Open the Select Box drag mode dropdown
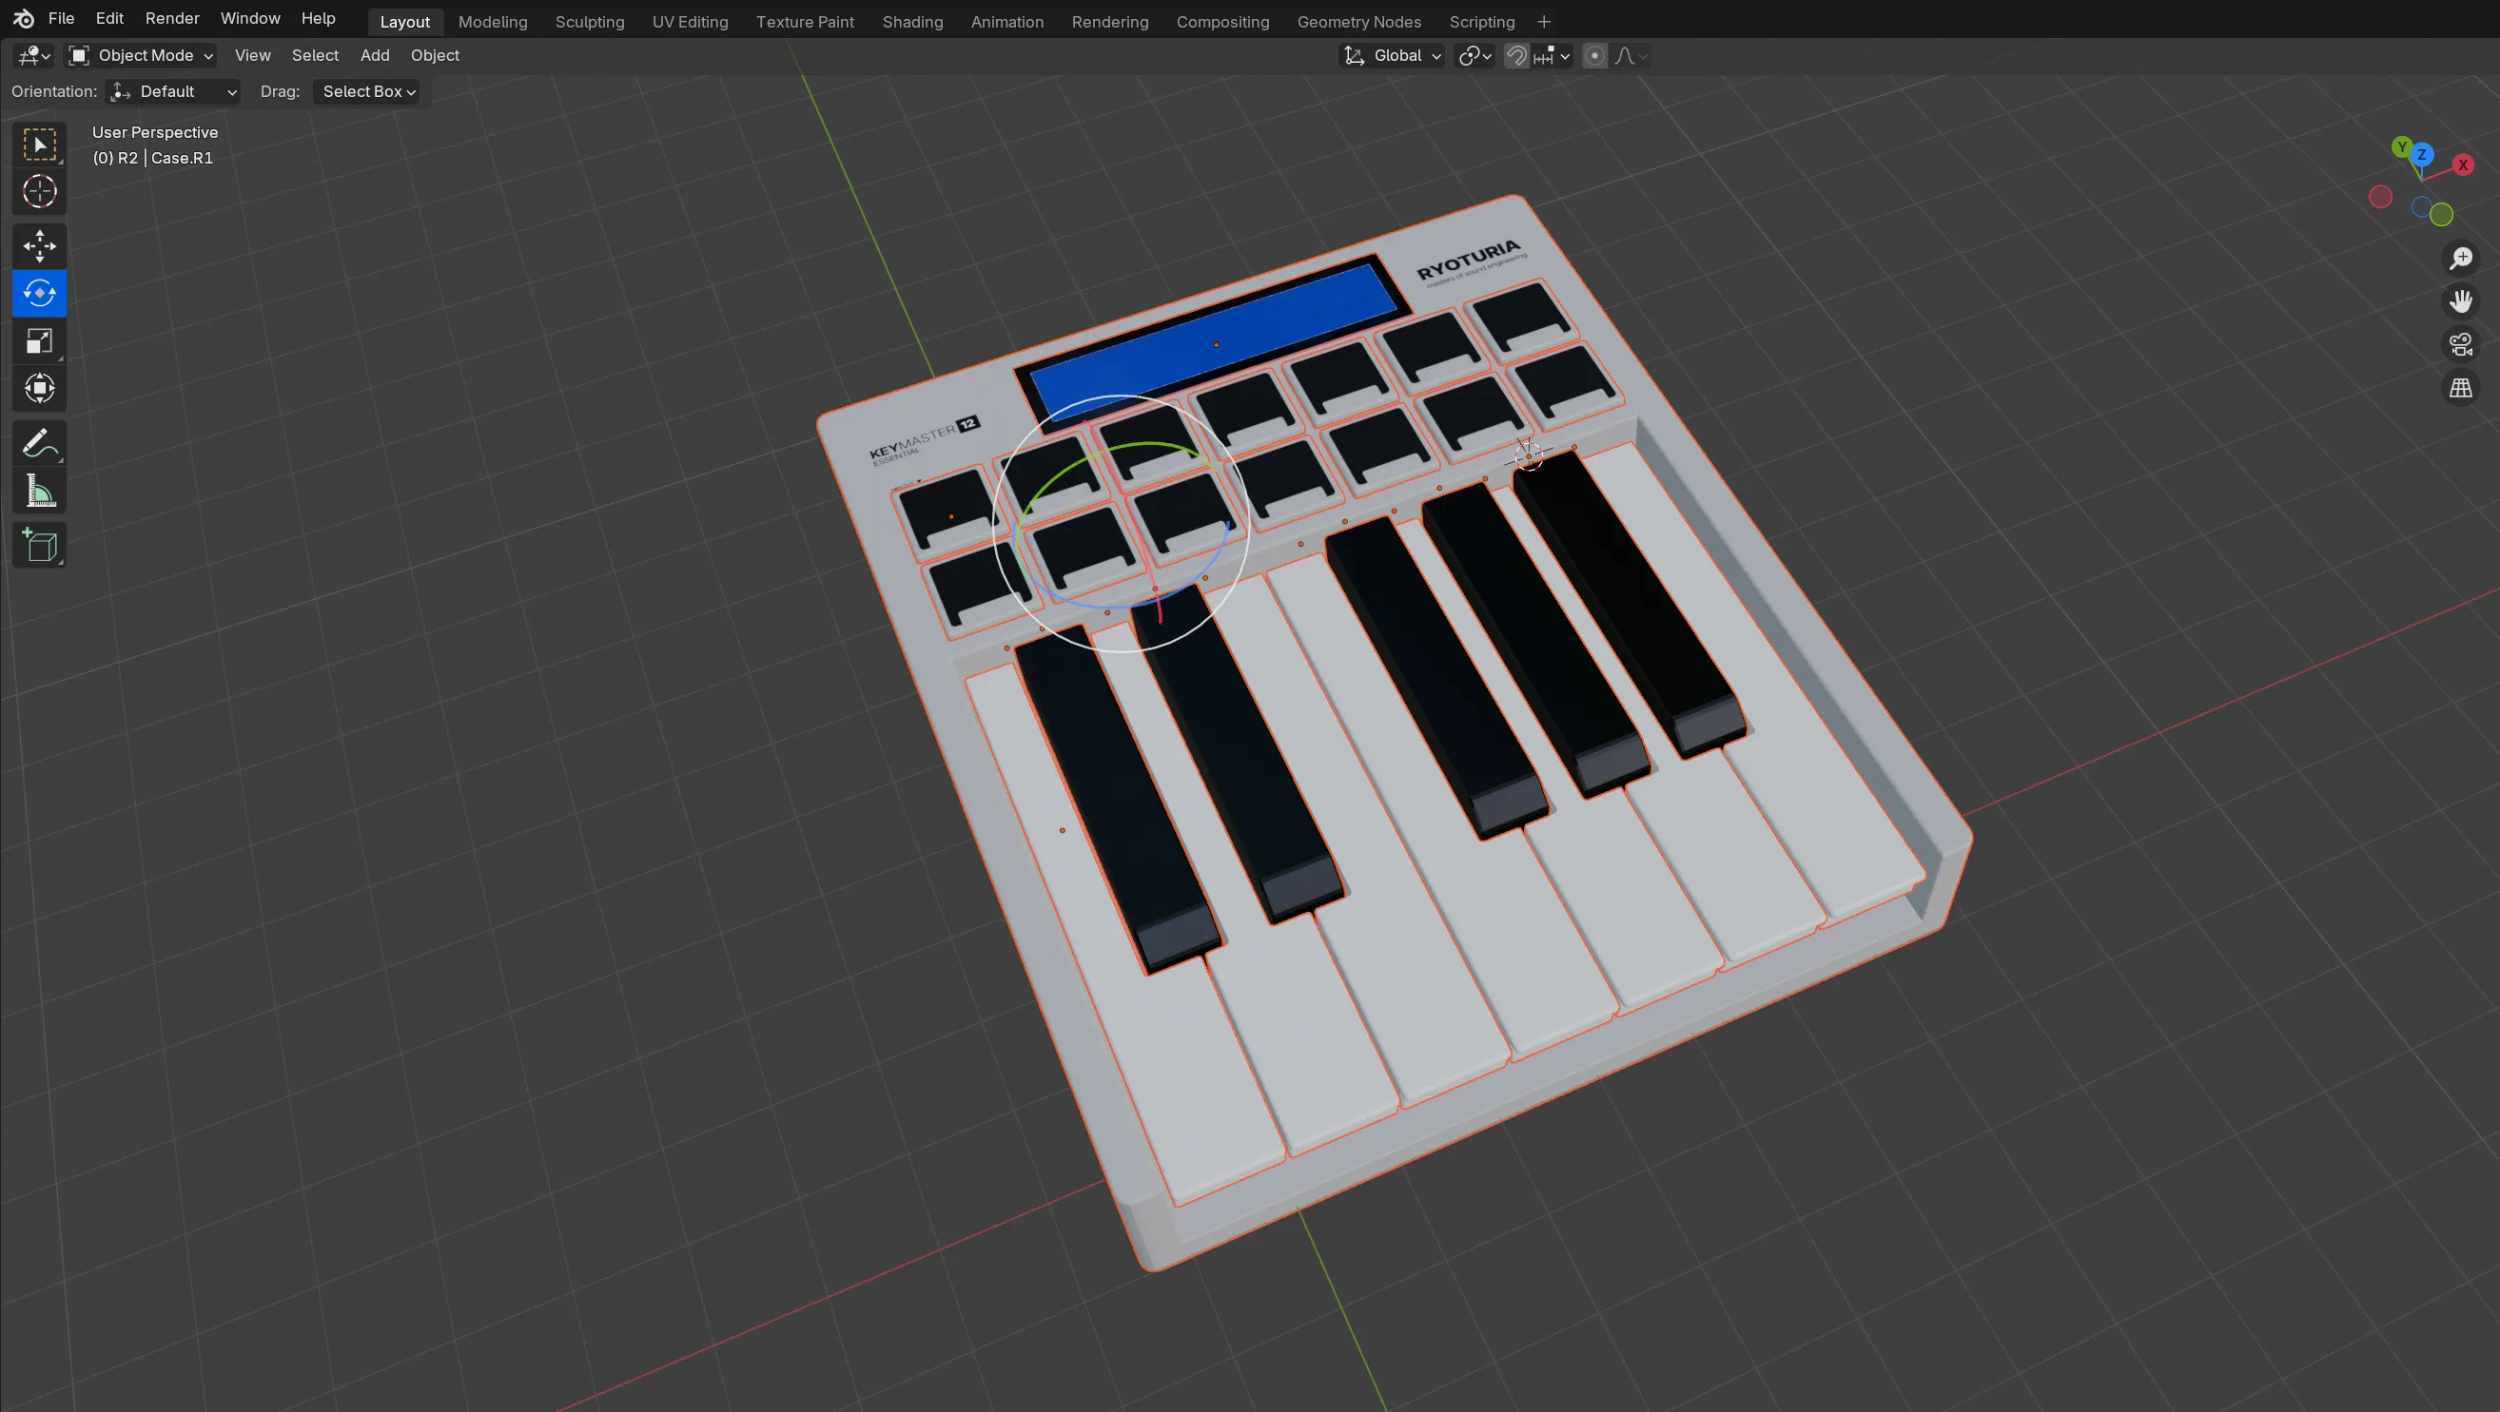 pyautogui.click(x=368, y=91)
